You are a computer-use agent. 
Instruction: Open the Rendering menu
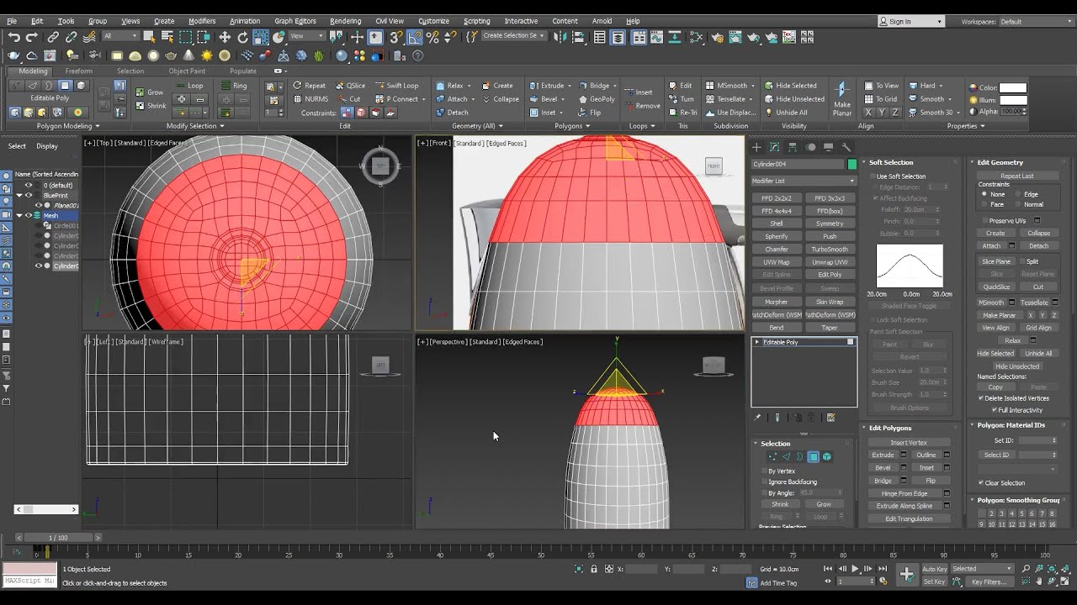(345, 21)
